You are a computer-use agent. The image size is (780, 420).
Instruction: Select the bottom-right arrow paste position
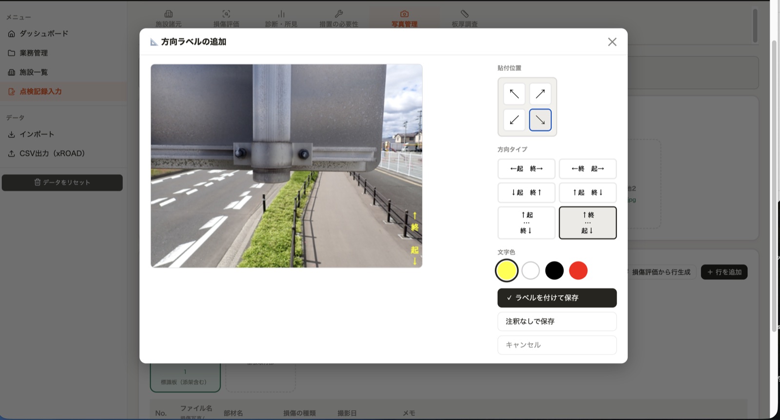coord(540,120)
